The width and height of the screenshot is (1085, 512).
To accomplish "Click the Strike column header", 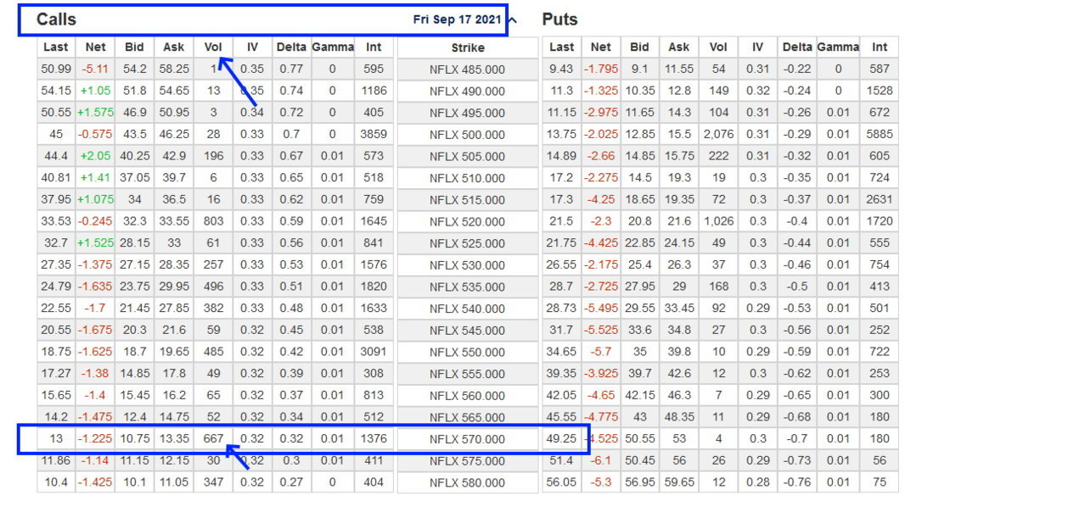I will pyautogui.click(x=468, y=48).
